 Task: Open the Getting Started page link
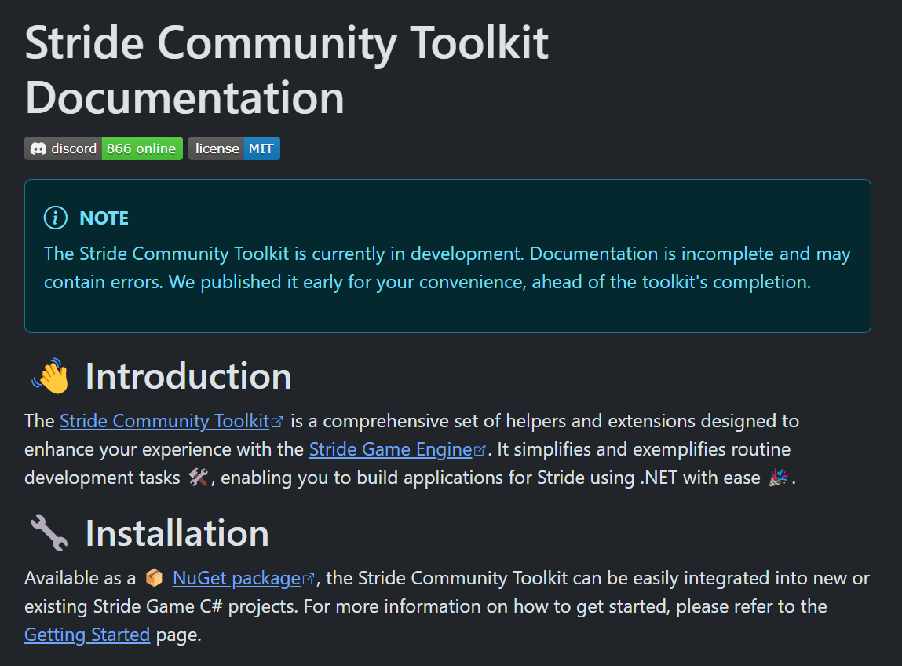87,634
